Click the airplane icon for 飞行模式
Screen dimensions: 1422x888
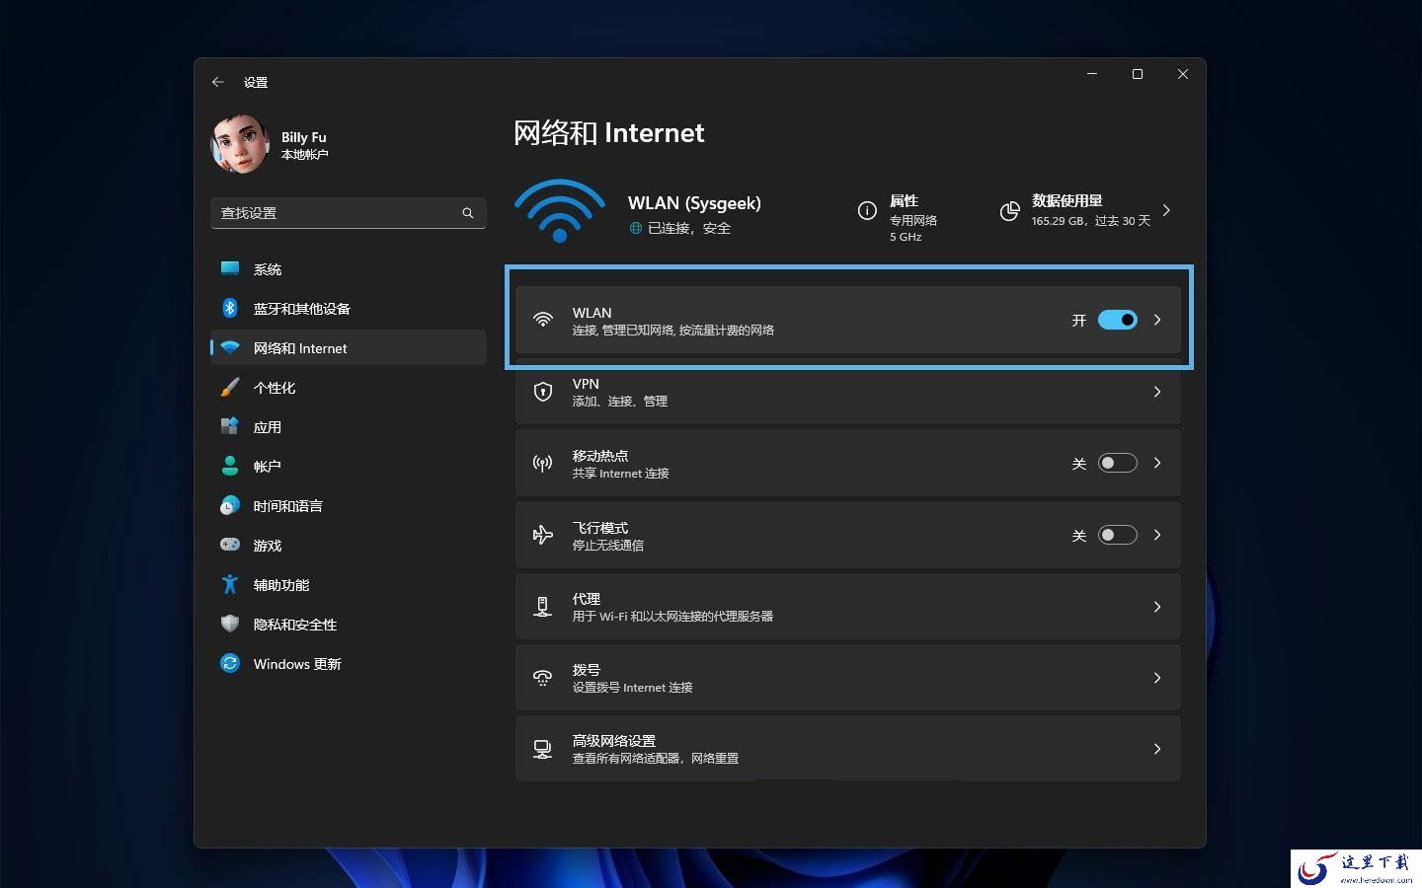(x=542, y=535)
